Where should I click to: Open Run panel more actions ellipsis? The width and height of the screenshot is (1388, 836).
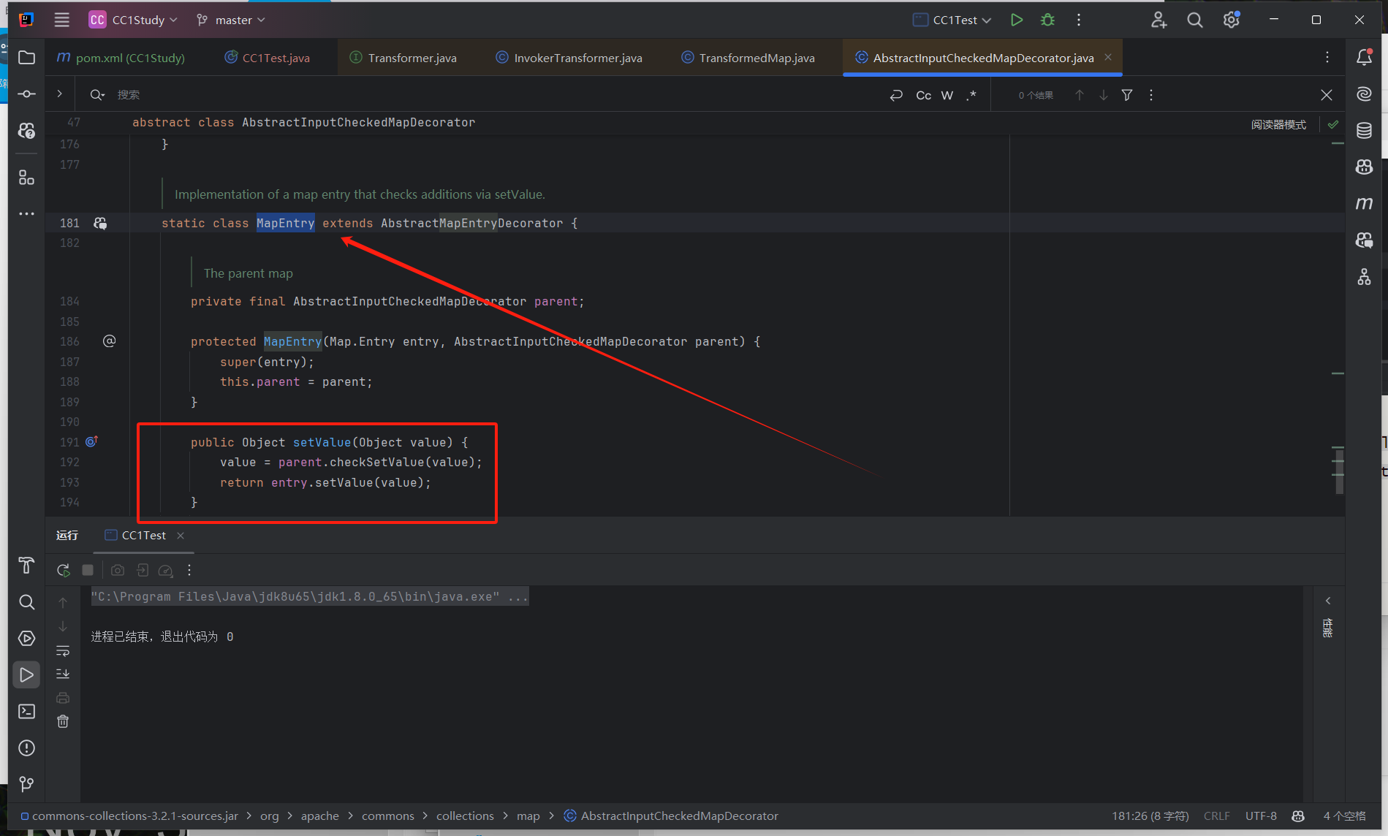coord(189,570)
